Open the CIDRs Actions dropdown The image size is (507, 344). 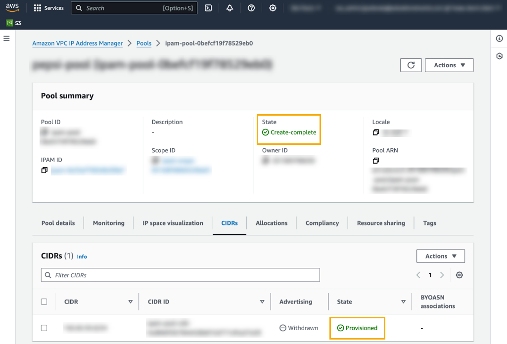tap(440, 256)
